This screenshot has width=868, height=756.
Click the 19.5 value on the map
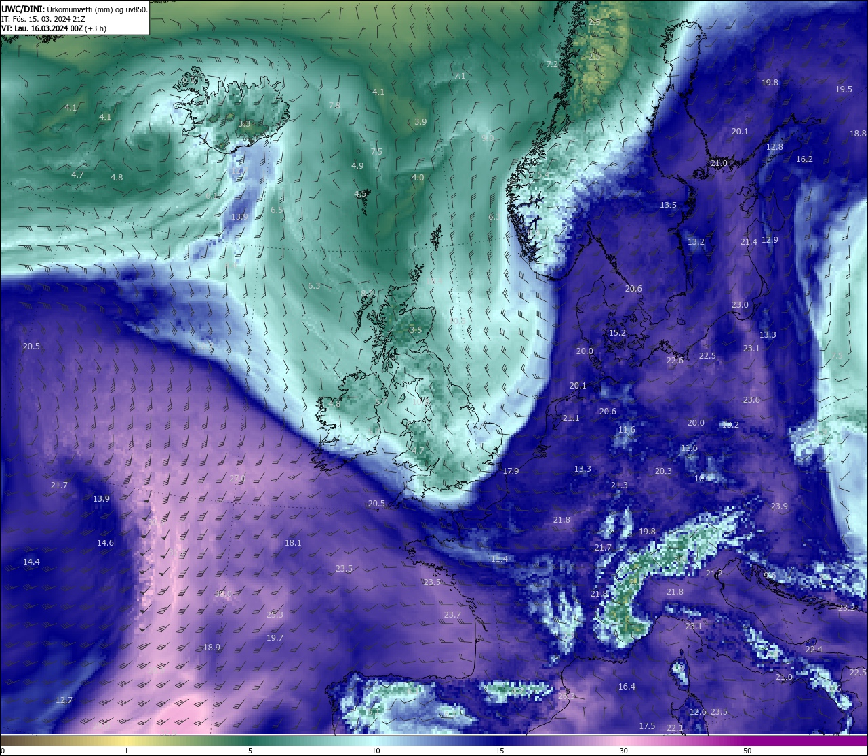[x=844, y=89]
